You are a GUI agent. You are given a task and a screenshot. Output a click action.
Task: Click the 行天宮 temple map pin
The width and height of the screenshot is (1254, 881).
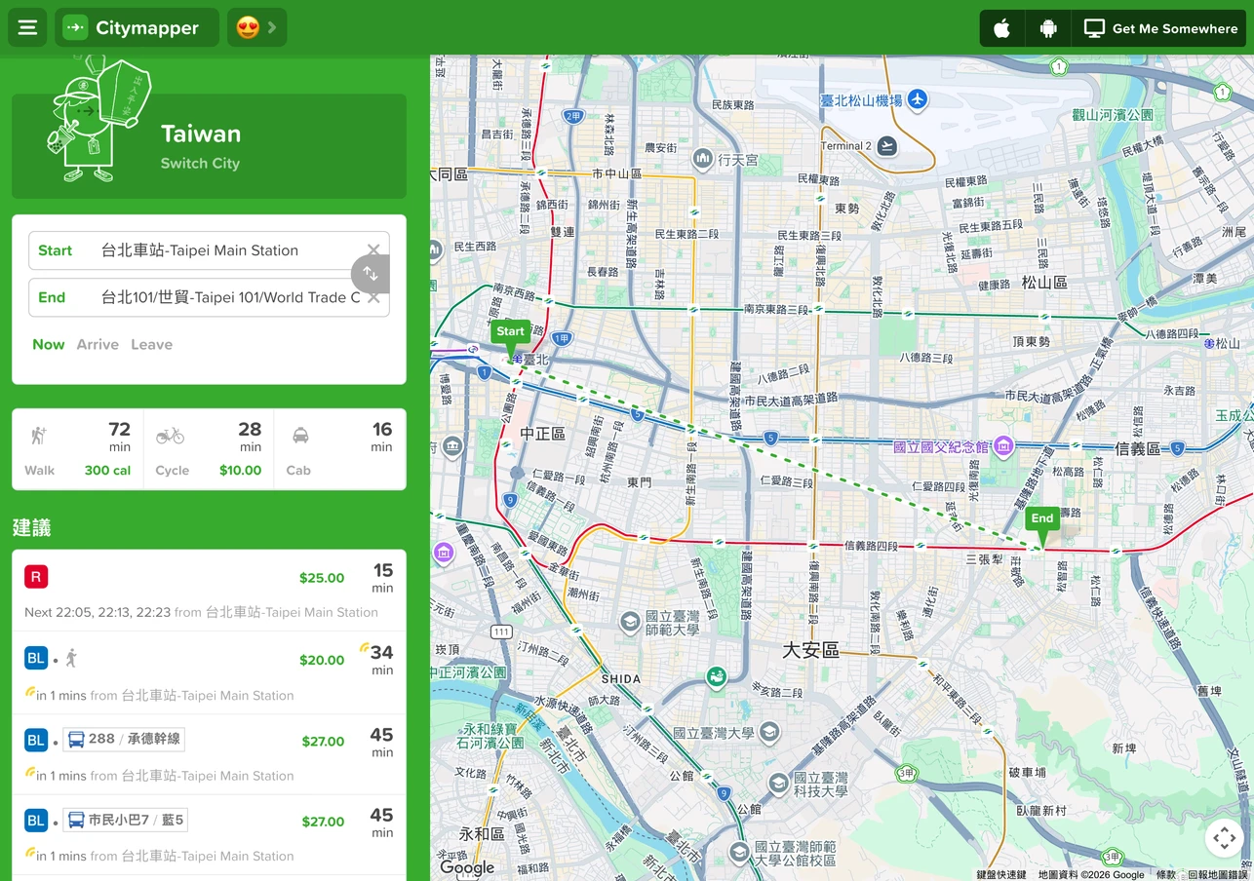[702, 159]
